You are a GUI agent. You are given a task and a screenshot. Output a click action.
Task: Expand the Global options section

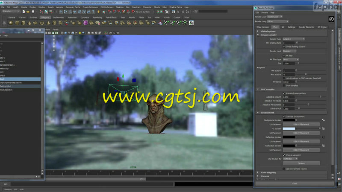coord(258,31)
